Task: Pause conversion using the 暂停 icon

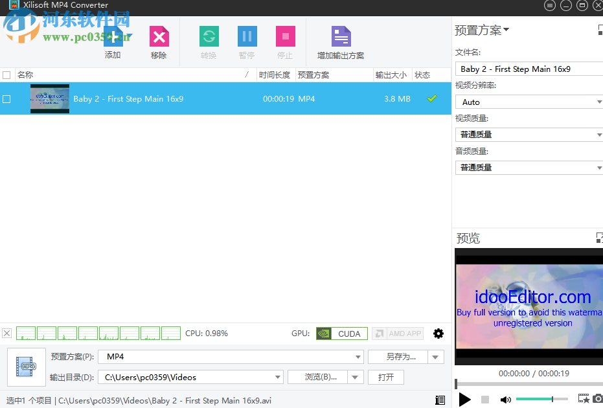Action: pos(246,36)
